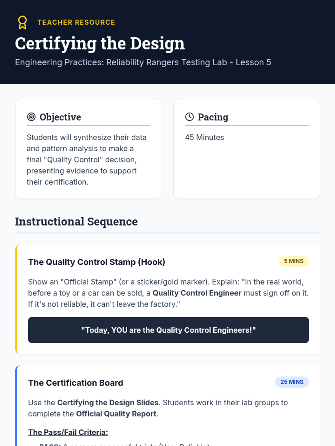
Task: Click the 5 MINS badge
Action: (x=294, y=261)
